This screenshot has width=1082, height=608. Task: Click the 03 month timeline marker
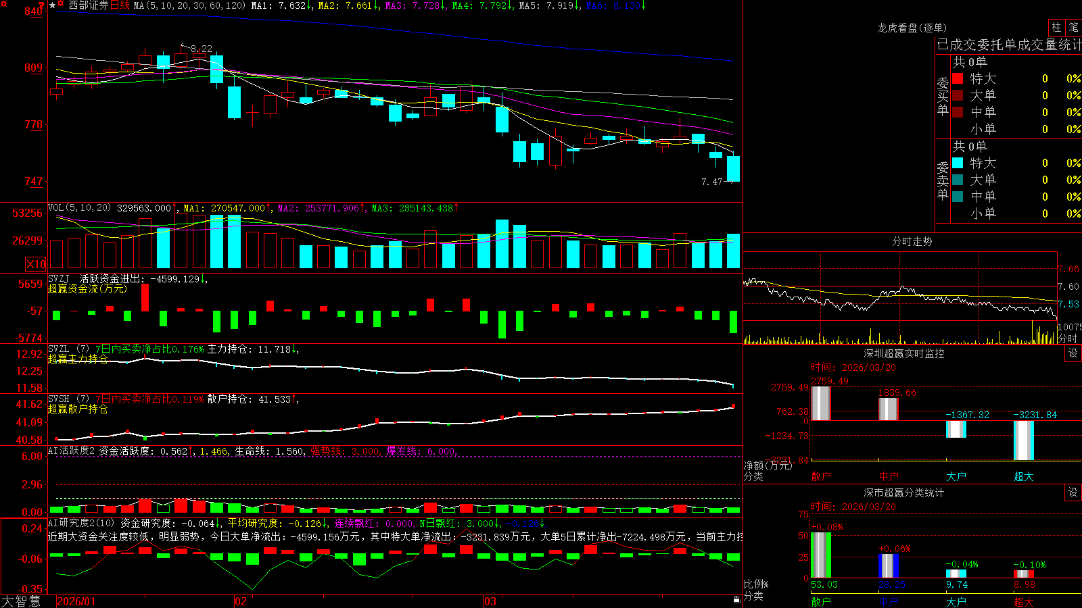490,601
